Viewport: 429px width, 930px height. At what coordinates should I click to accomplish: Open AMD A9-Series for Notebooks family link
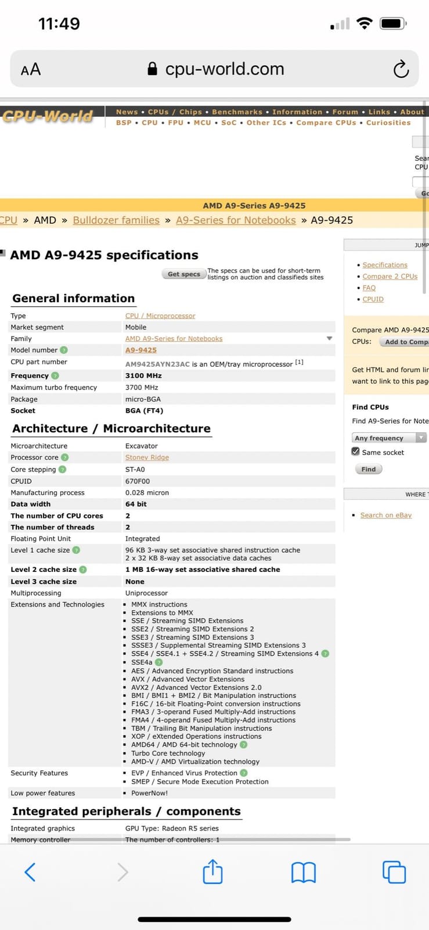[174, 338]
